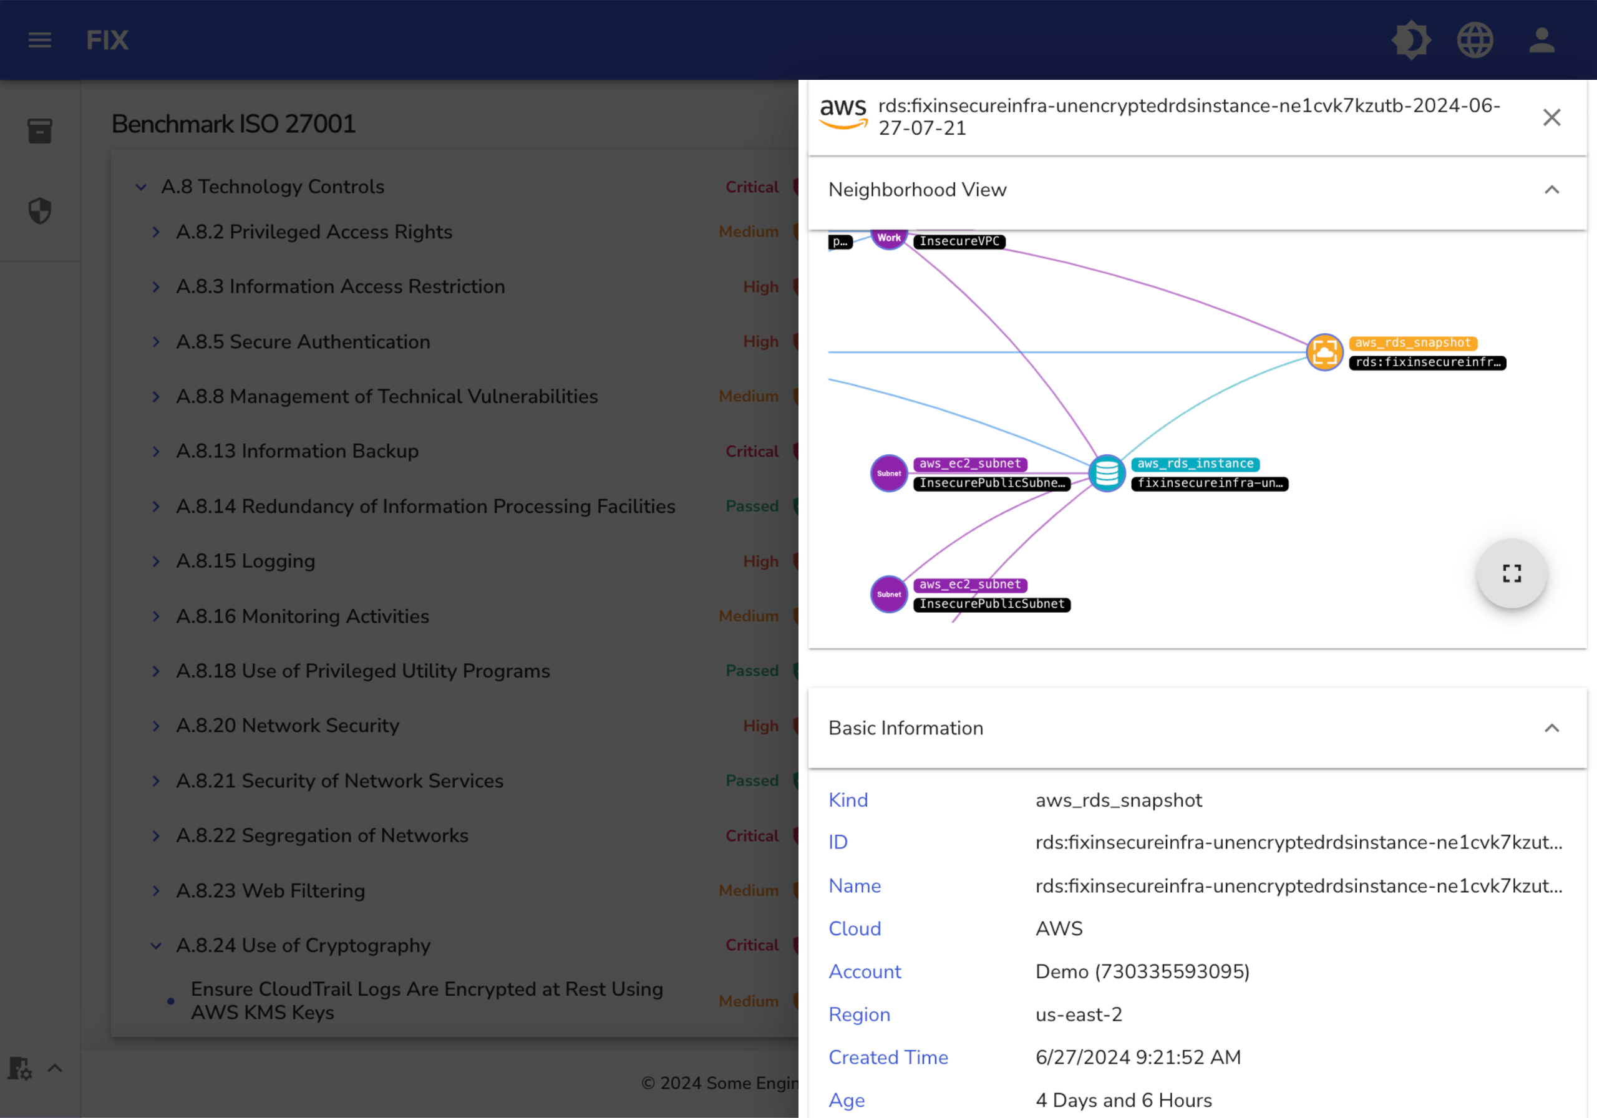Click the FIX logo
Screen dimensions: 1597x1118
107,40
